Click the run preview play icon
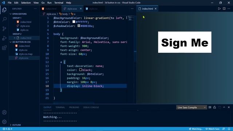 pos(219,9)
